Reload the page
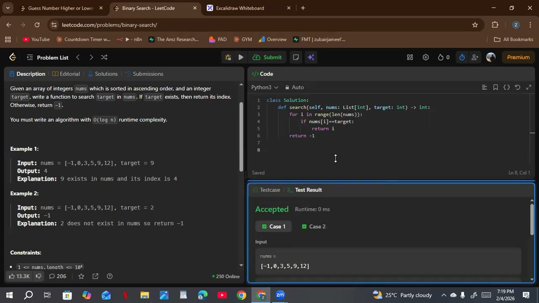This screenshot has height=303, width=539. pyautogui.click(x=37, y=25)
